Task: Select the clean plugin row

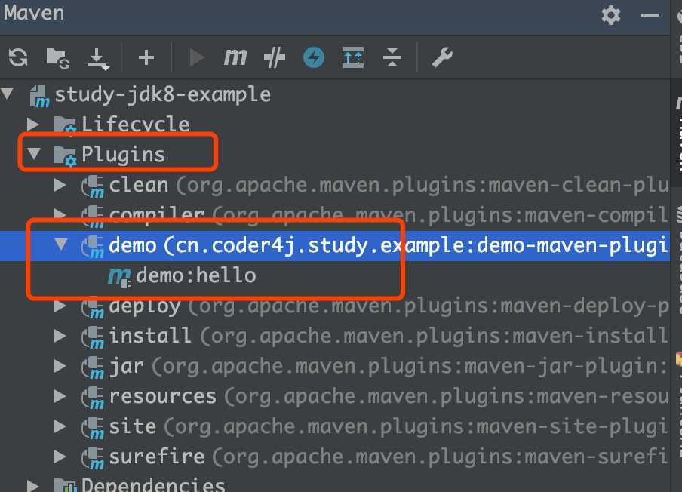Action: pos(335,186)
